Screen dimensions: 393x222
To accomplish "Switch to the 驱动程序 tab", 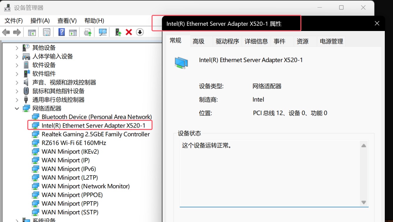I will click(227, 42).
